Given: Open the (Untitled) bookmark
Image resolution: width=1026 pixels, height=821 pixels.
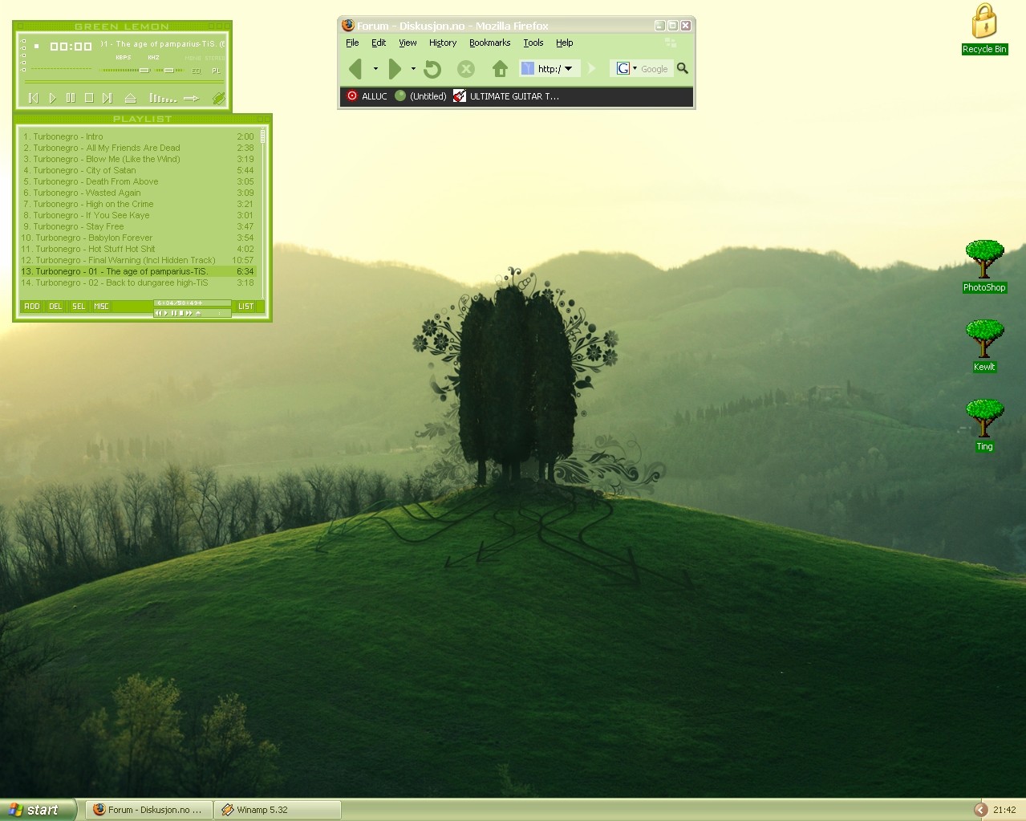Looking at the screenshot, I should pos(420,96).
